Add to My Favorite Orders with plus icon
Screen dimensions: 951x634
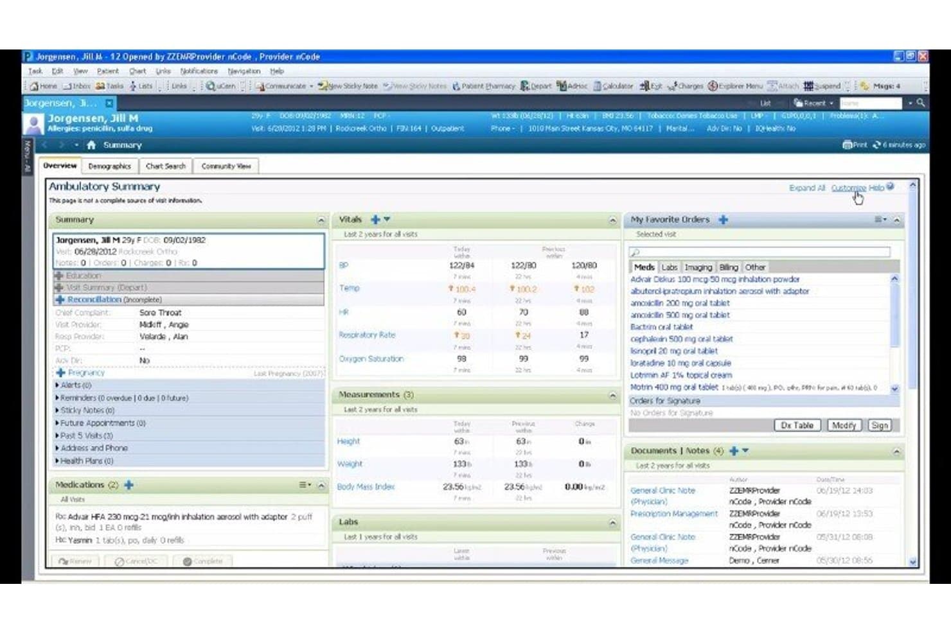tap(723, 220)
